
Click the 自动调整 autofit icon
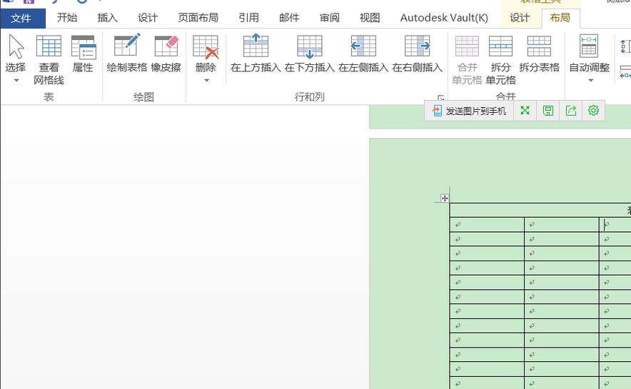pos(589,46)
